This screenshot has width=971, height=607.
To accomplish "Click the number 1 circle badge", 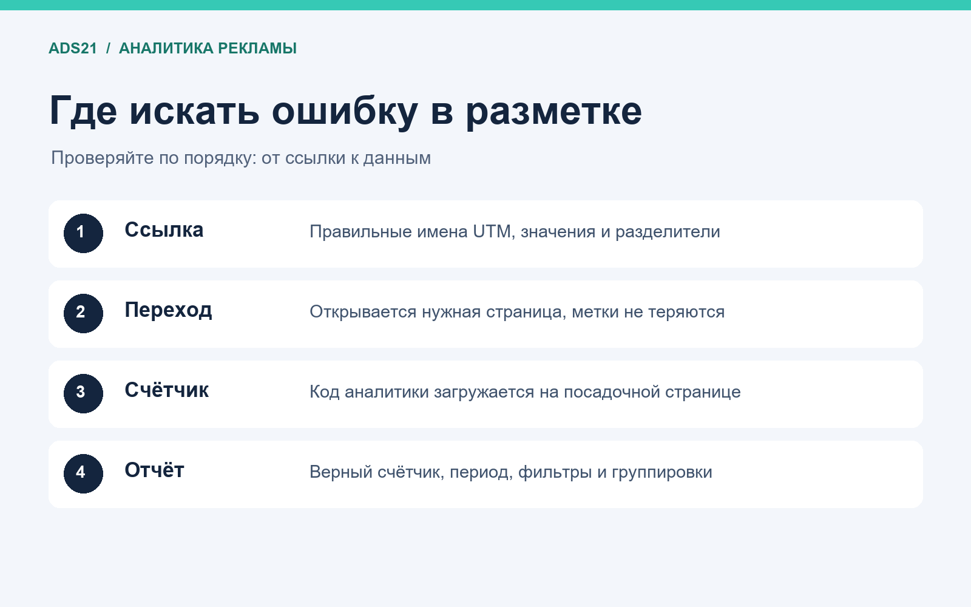I will pyautogui.click(x=83, y=233).
